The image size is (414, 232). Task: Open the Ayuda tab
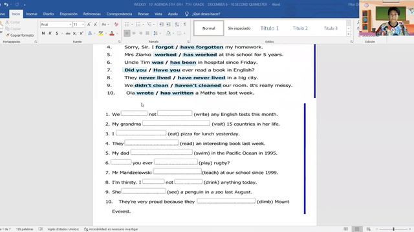[x=173, y=14]
